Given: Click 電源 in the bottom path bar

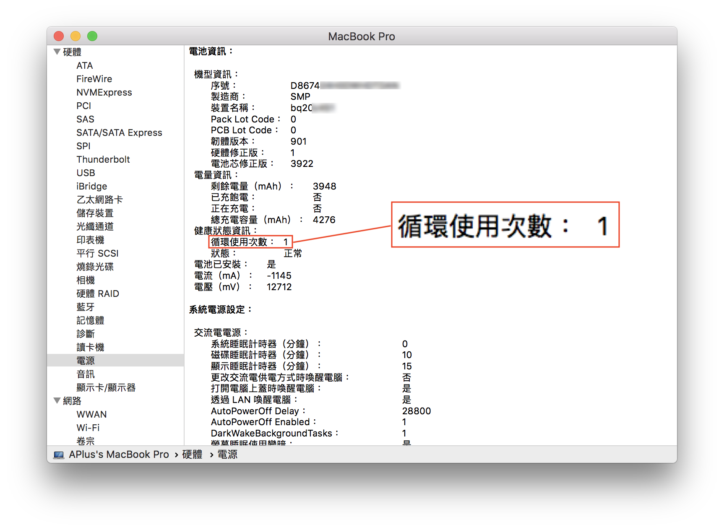Looking at the screenshot, I should 227,455.
